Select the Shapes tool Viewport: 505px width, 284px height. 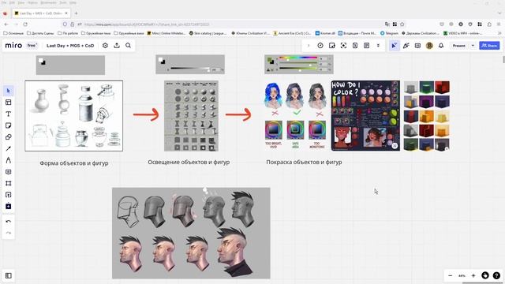coord(9,137)
